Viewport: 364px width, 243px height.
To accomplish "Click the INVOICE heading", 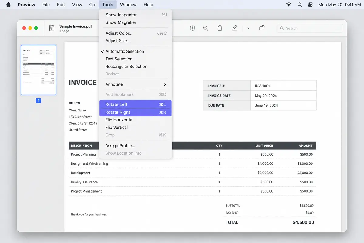I will click(x=83, y=82).
